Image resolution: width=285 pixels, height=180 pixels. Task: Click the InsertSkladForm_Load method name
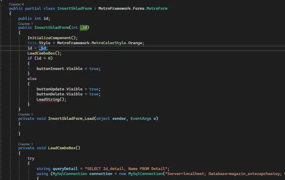71,118
